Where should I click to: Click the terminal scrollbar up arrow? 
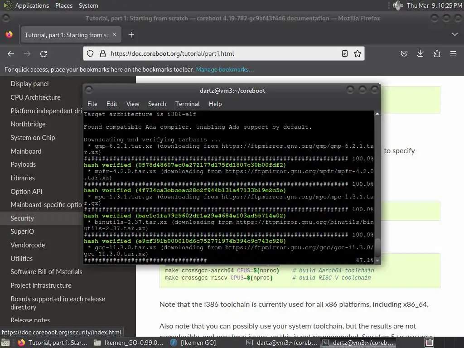(x=377, y=114)
